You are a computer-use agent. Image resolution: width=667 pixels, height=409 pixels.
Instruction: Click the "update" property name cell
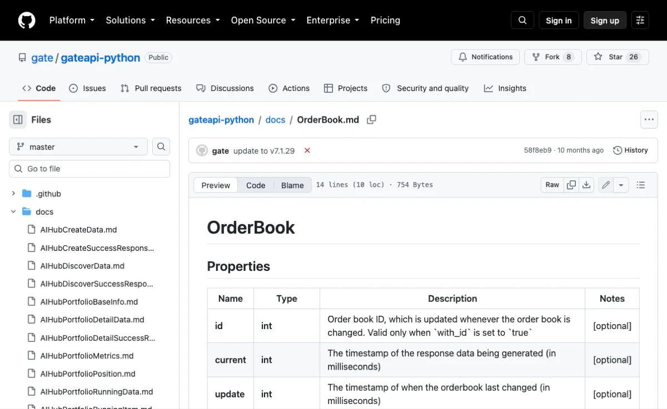pos(231,394)
